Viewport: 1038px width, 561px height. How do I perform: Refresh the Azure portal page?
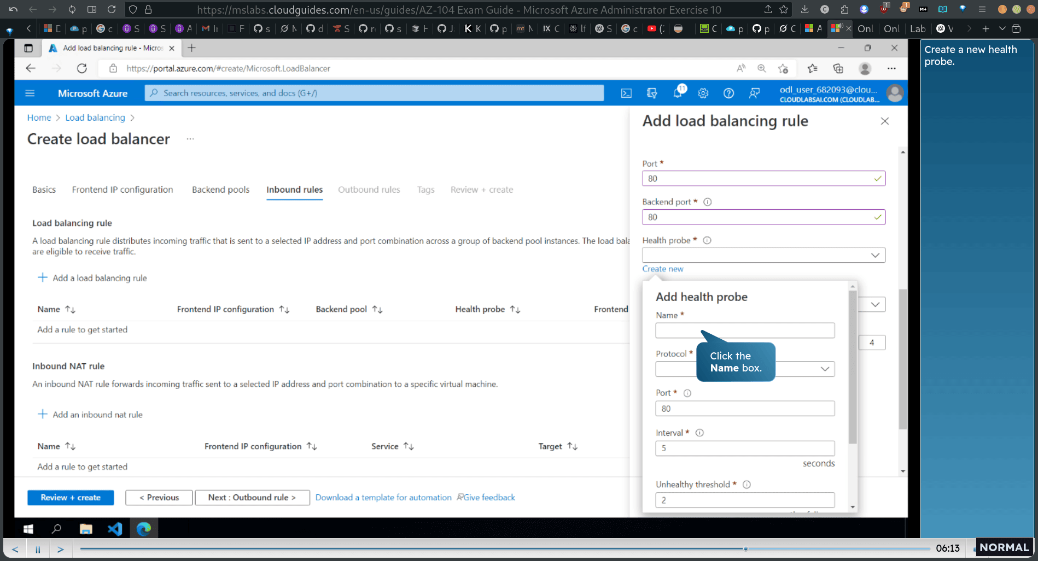(82, 68)
